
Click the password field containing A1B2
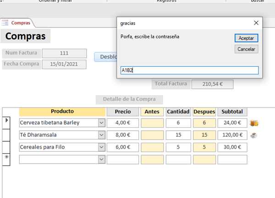189,70
